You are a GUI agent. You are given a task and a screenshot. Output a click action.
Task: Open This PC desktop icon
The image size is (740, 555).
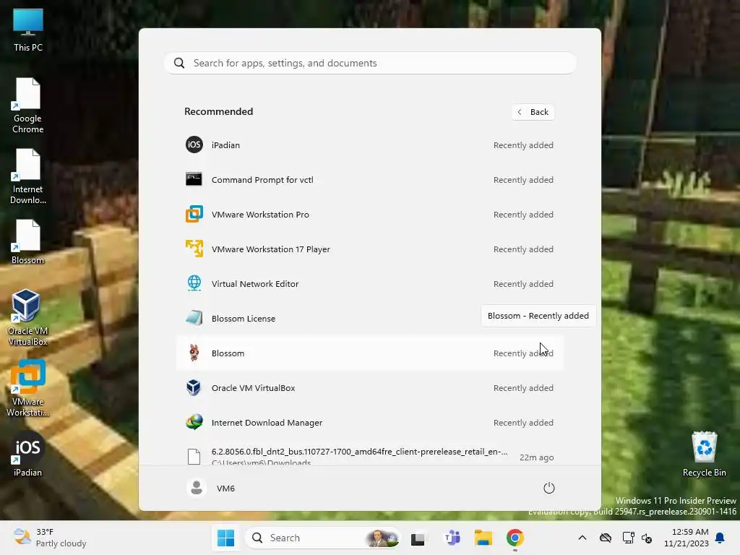point(28,30)
